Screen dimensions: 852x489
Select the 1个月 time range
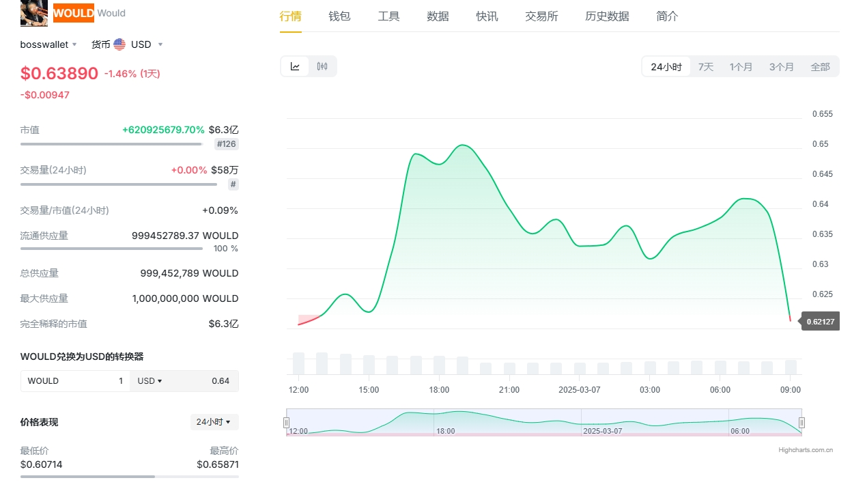[741, 67]
